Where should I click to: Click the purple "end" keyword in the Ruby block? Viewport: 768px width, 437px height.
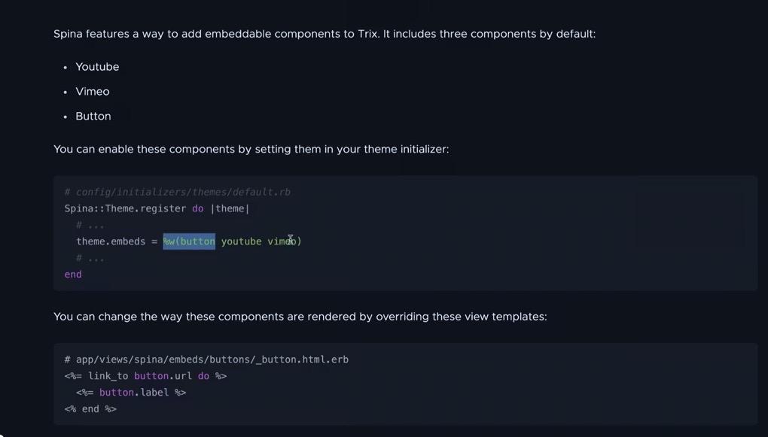point(73,275)
